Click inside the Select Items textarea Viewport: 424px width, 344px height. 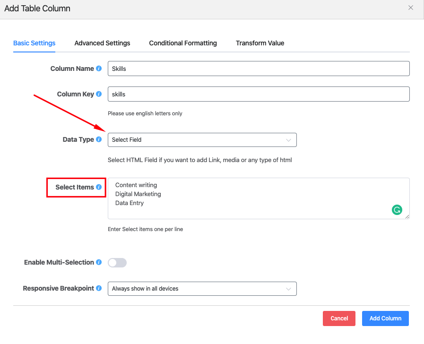point(251,198)
